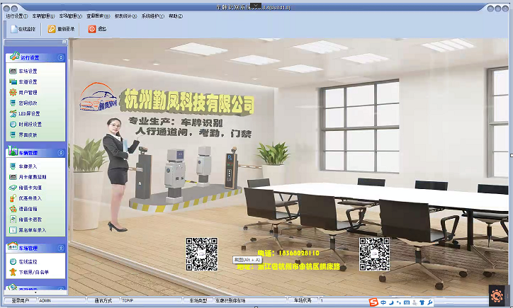Click the orange screen recorder icon
This screenshot has width=513, height=308.
pyautogui.click(x=497, y=296)
